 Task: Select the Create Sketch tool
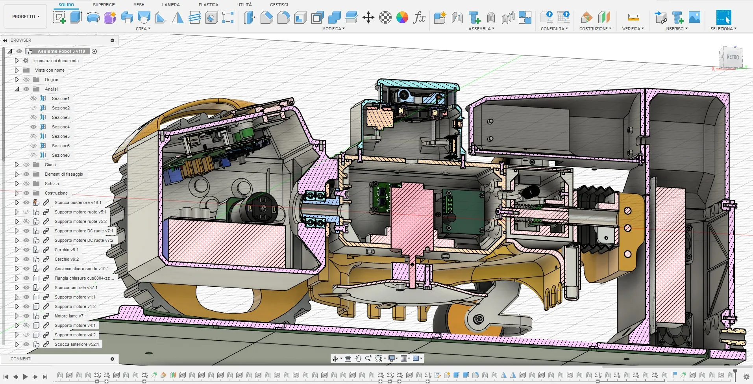pos(59,17)
